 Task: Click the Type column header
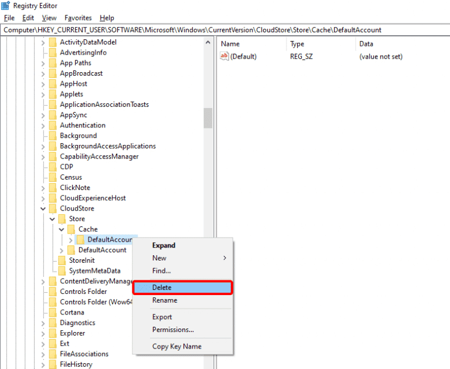[321, 43]
